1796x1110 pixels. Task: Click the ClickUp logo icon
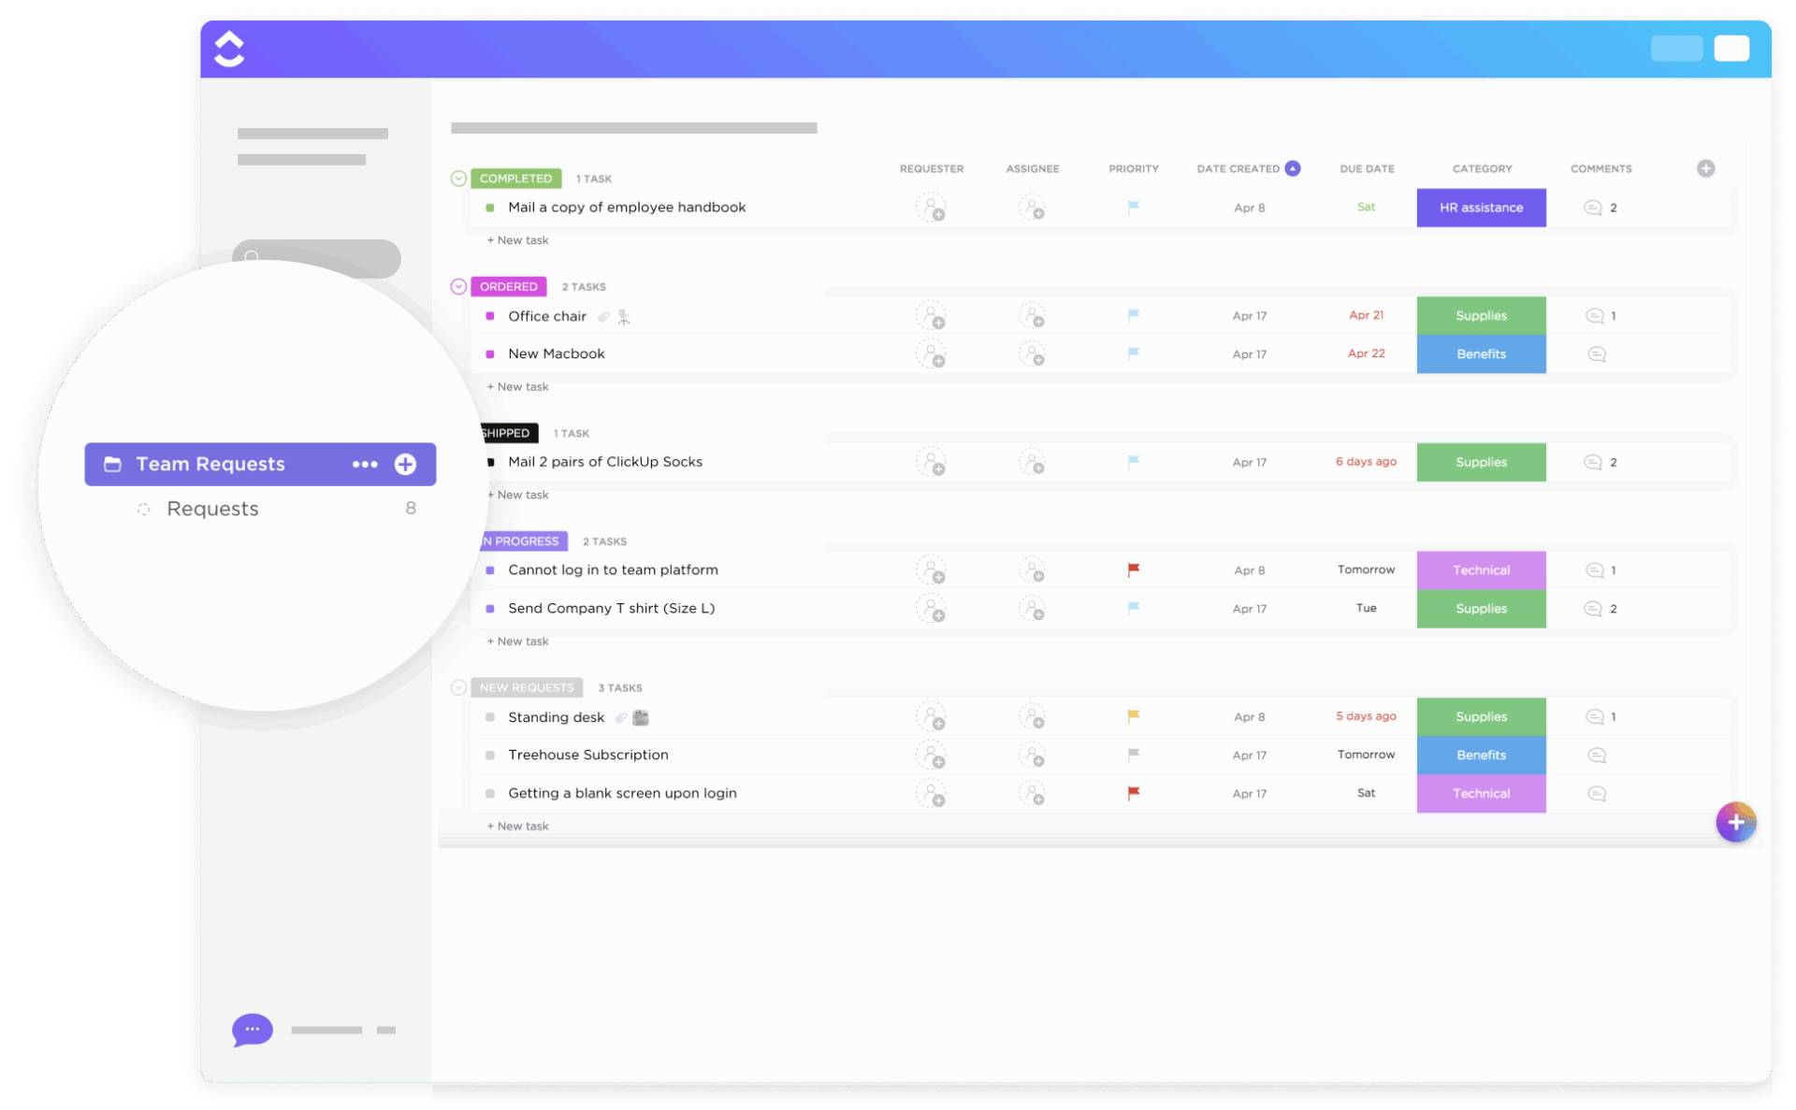(x=229, y=49)
